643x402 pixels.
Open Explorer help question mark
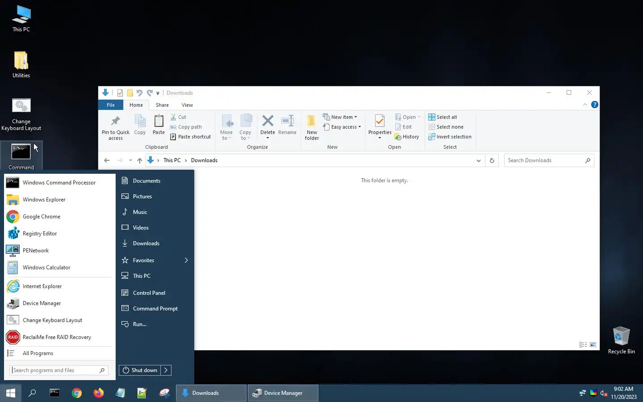click(594, 105)
